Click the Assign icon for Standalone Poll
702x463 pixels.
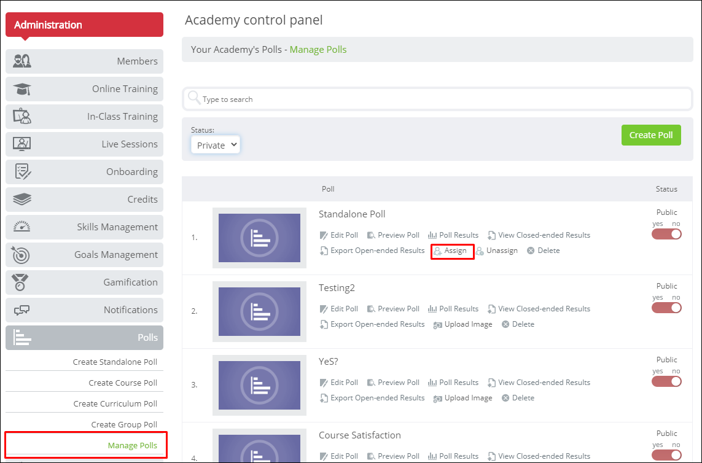pyautogui.click(x=437, y=251)
